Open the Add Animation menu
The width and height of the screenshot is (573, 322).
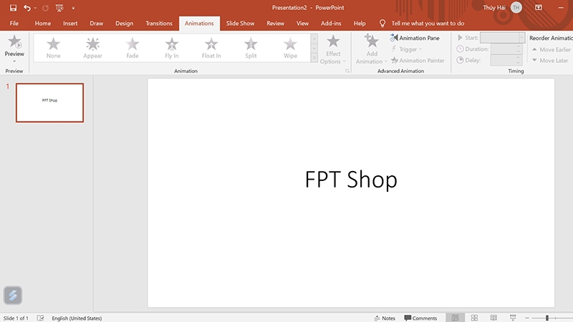coord(372,49)
